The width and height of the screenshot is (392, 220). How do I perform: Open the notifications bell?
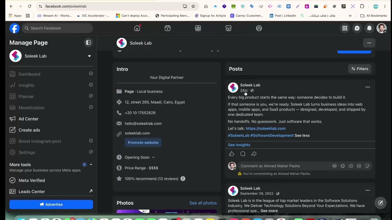click(369, 28)
